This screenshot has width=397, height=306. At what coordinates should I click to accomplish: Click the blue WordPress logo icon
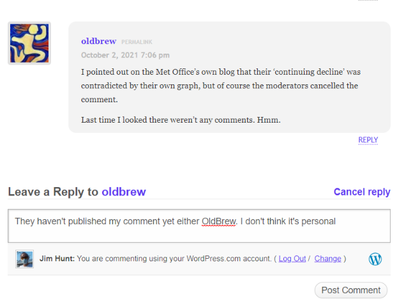(x=375, y=259)
